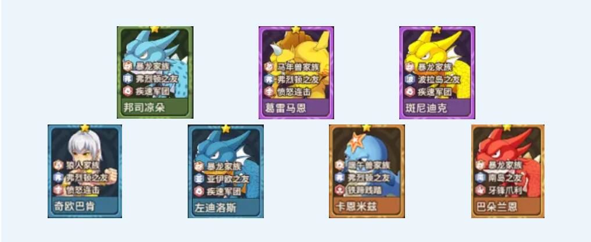This screenshot has height=242, width=591.
Task: Open the 左迪洛斯 blue dragon card
Action: tap(226, 171)
